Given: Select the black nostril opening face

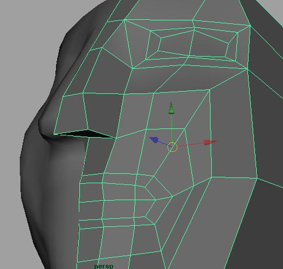Looking at the screenshot, I should [86, 134].
